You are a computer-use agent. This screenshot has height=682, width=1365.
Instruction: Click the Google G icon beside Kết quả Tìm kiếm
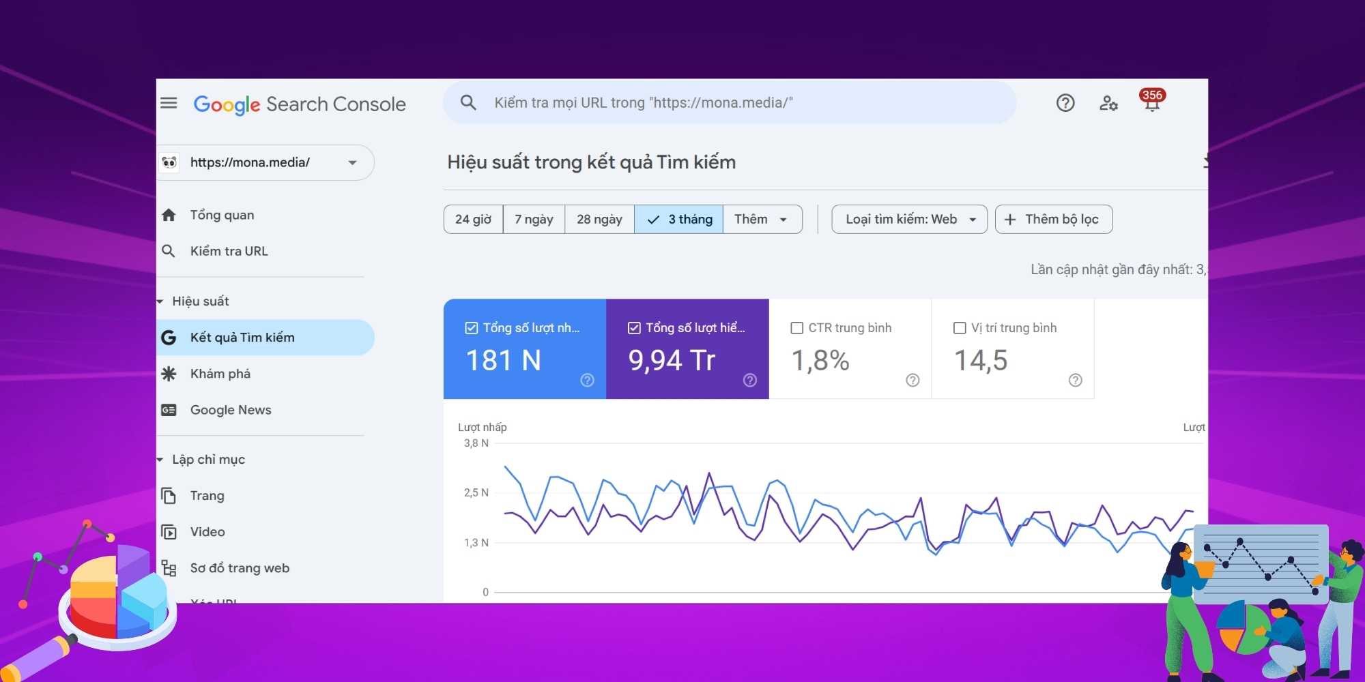[x=169, y=338]
